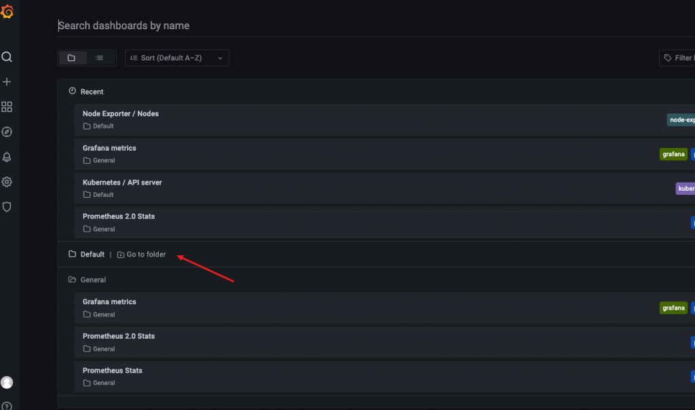Open the Filter by tag dropdown
695x410 pixels.
[x=677, y=58]
